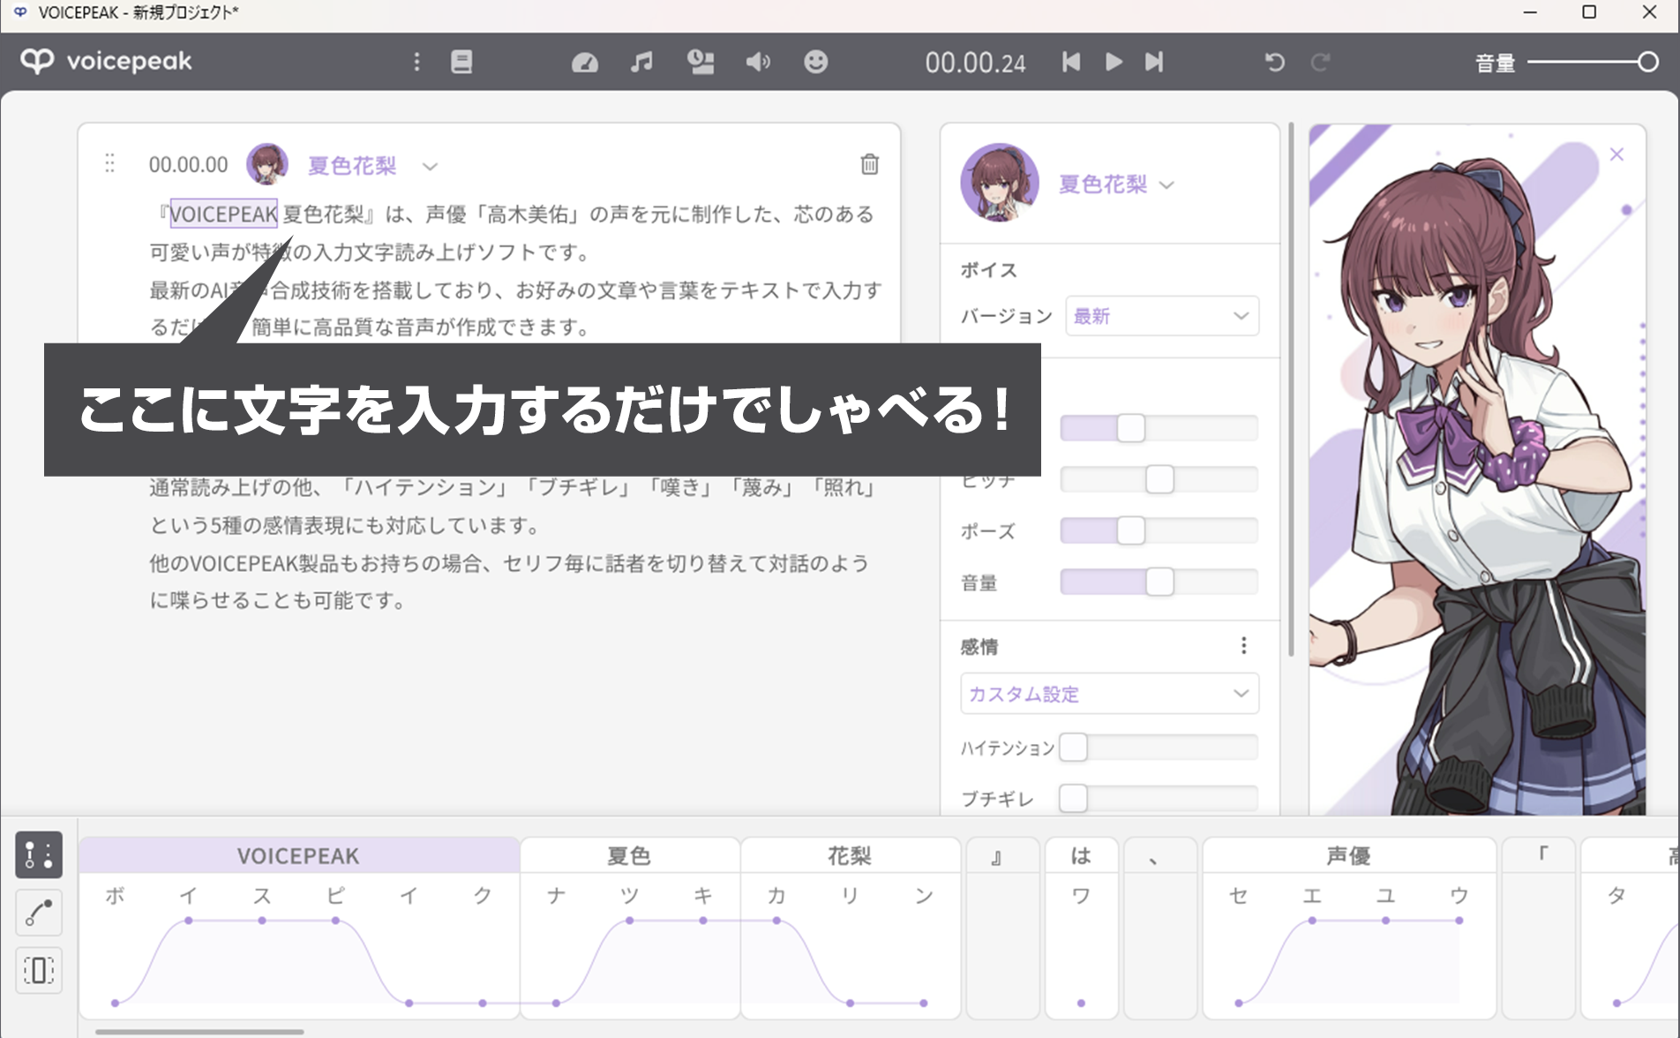
Task: Click the ツ accent point in 夏色
Action: coord(629,921)
